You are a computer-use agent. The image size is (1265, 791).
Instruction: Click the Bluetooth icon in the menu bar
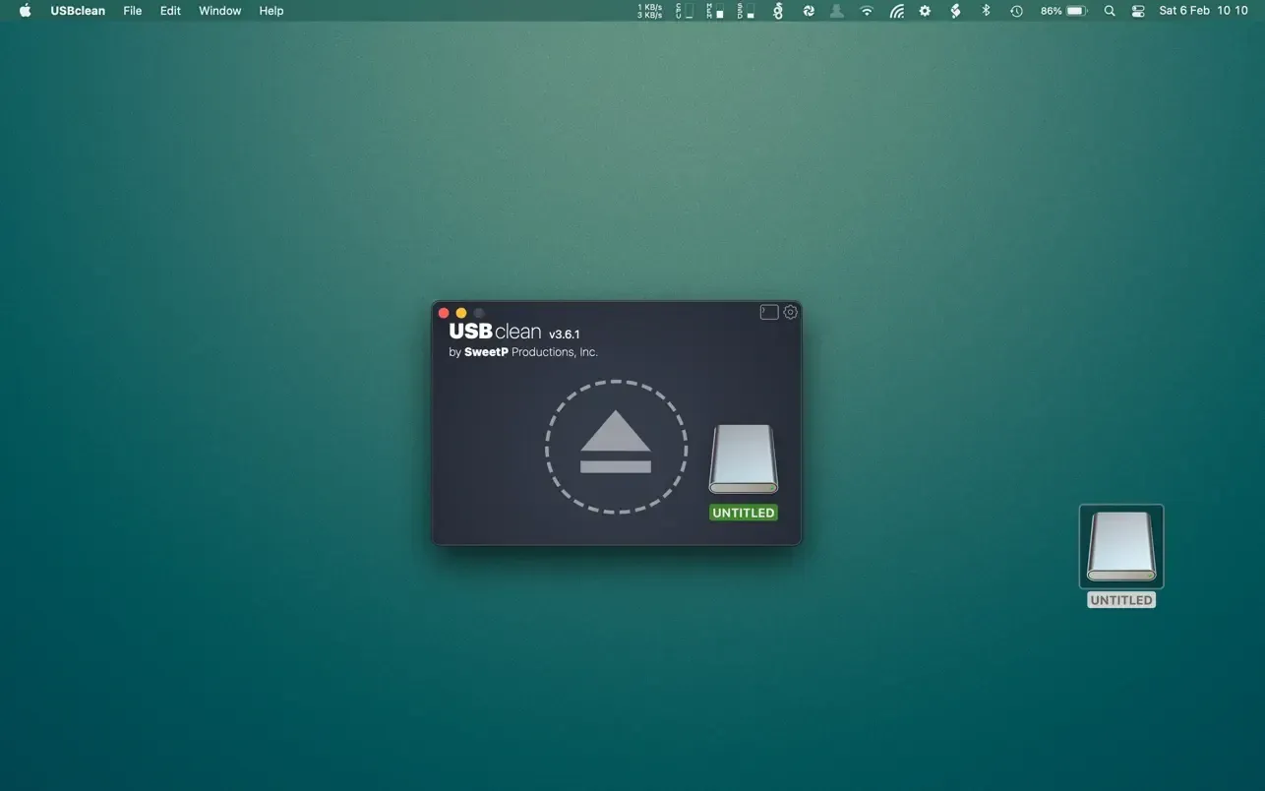[x=986, y=11]
